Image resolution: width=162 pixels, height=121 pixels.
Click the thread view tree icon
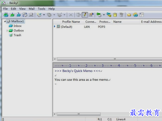(x=79, y=15)
